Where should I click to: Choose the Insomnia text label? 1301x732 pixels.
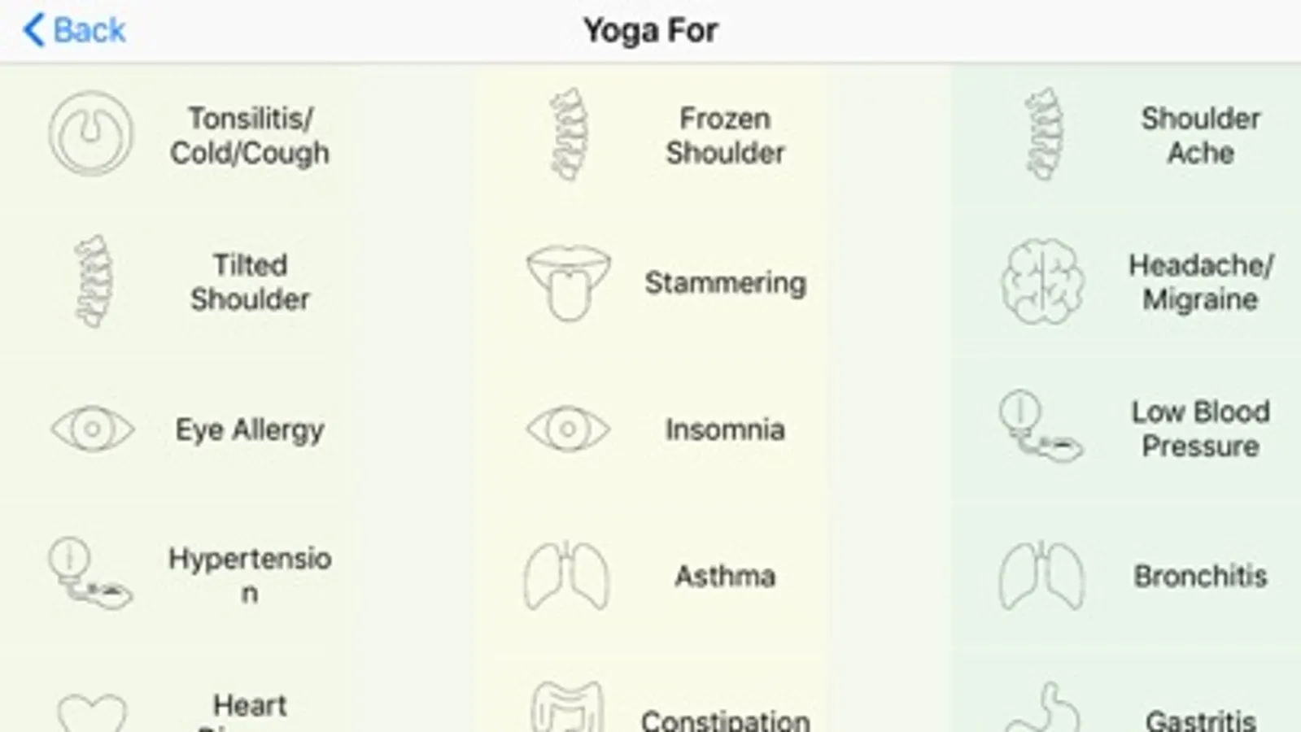[725, 429]
